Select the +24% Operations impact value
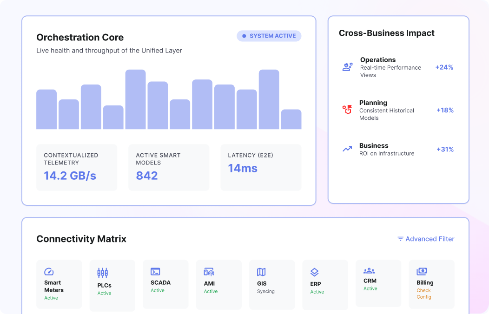 coord(444,67)
